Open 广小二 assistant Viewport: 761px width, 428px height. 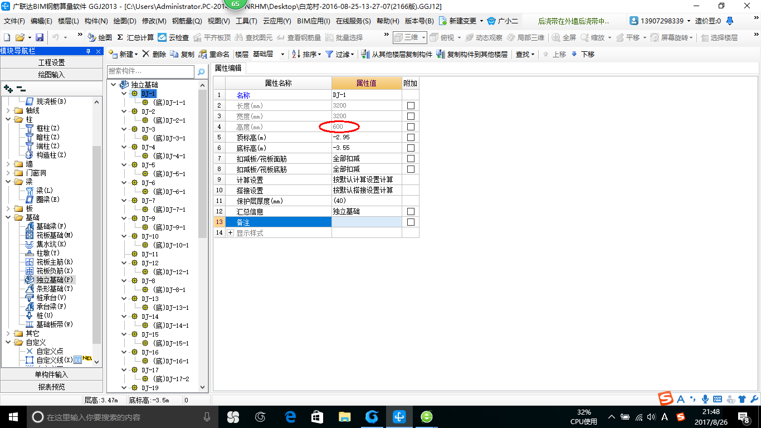503,21
